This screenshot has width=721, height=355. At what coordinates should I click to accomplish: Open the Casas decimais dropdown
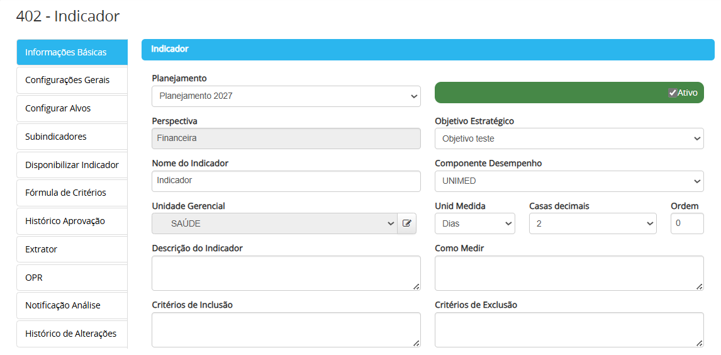click(x=592, y=223)
